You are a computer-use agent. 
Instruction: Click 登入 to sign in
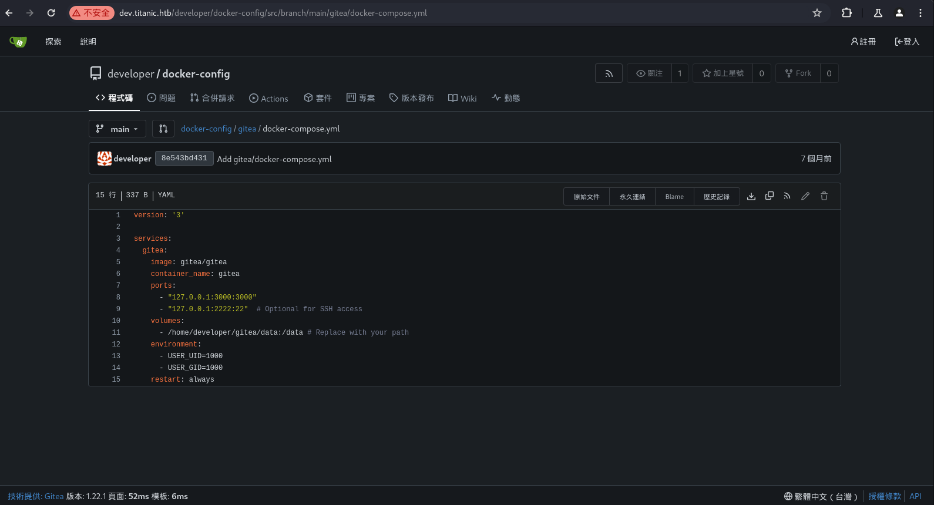coord(907,42)
